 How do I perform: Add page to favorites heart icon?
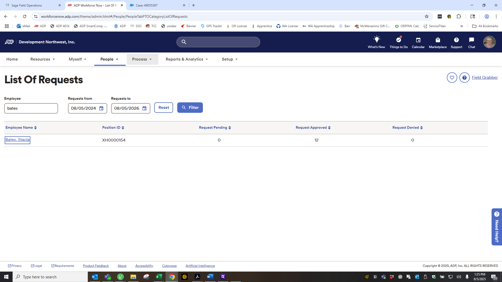coord(452,78)
